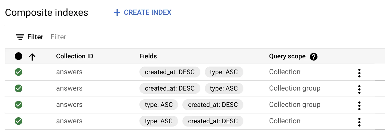
Task: Click the Collection ID column header
Action: [75, 56]
